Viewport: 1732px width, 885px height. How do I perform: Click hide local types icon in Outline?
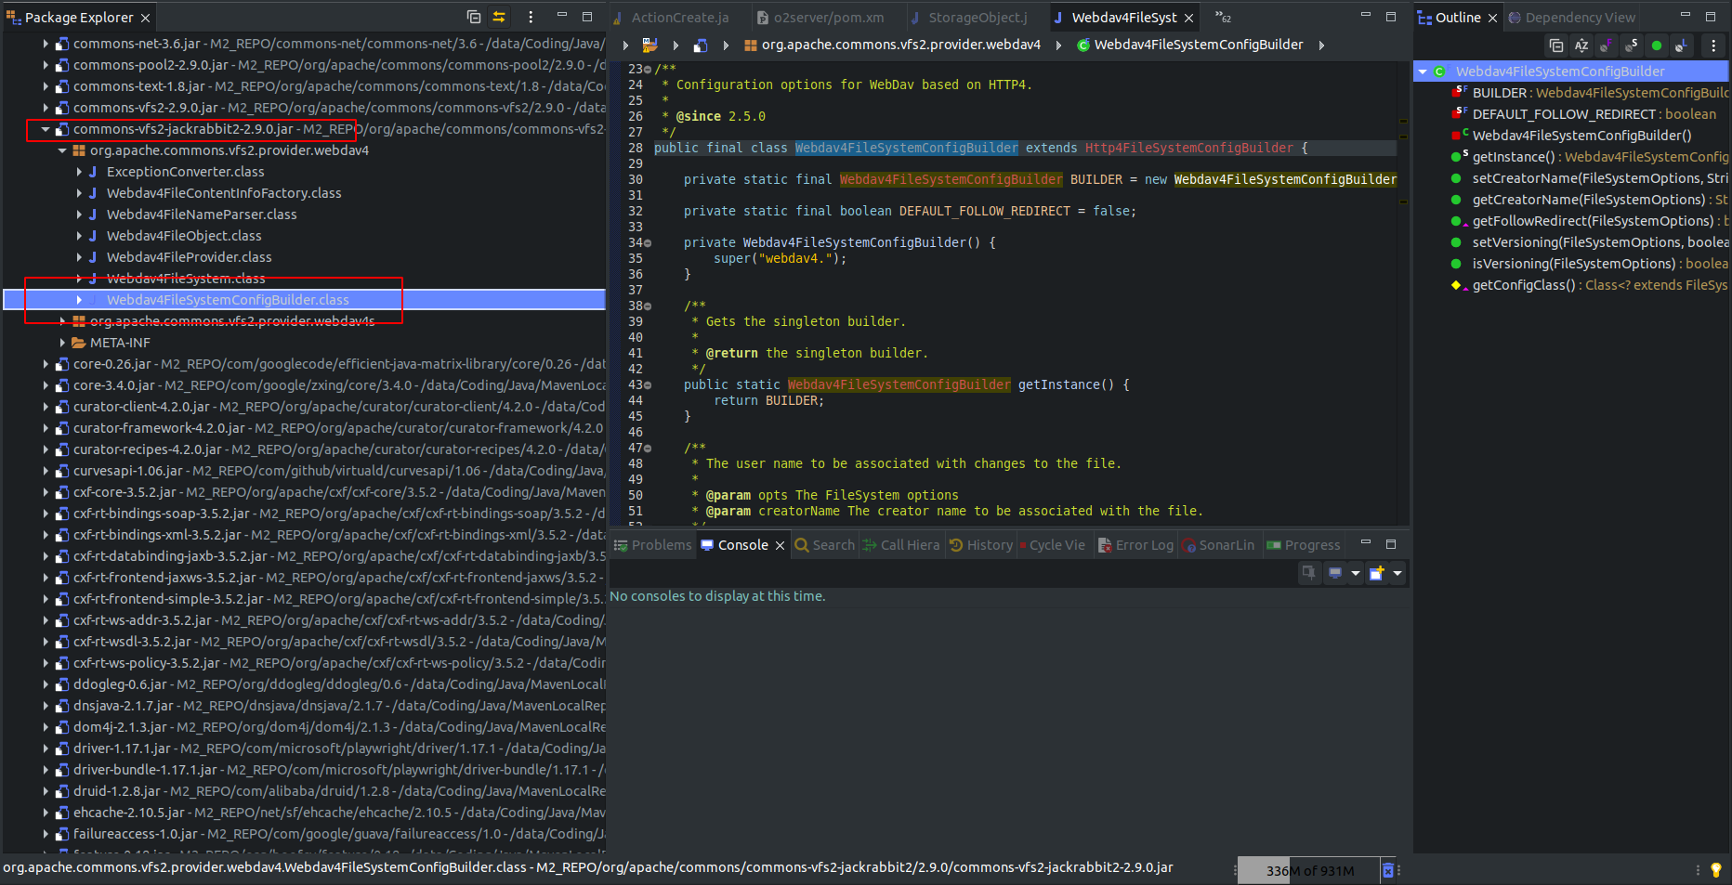point(1682,46)
